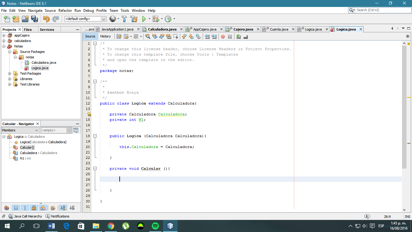
Task: Select Calculadora.java in project tree
Action: click(44, 63)
